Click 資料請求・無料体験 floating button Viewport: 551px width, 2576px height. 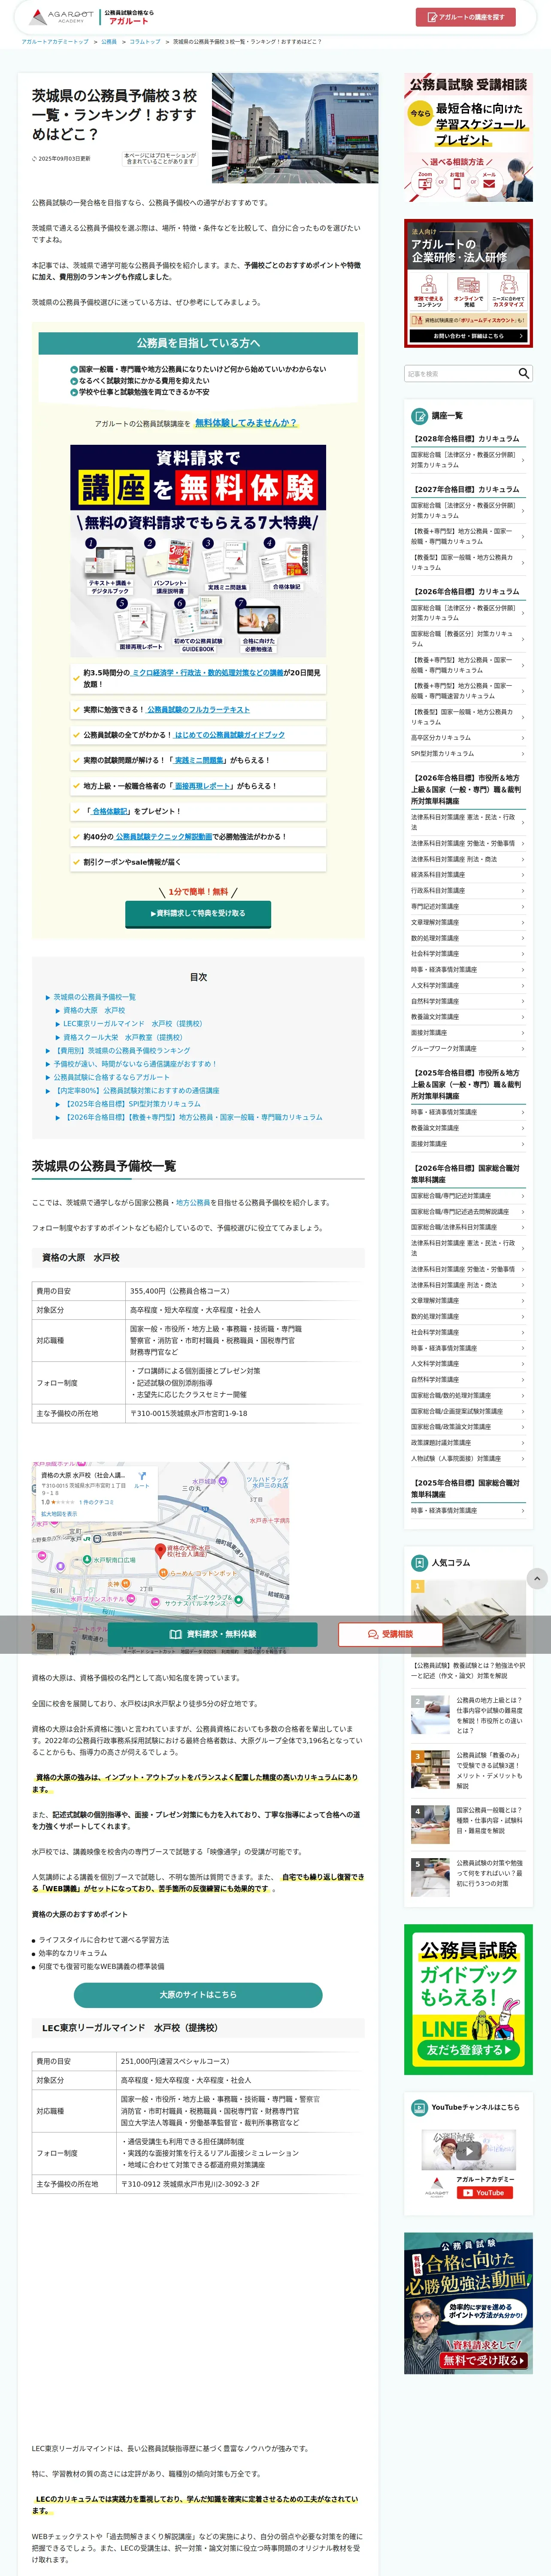tap(213, 1635)
